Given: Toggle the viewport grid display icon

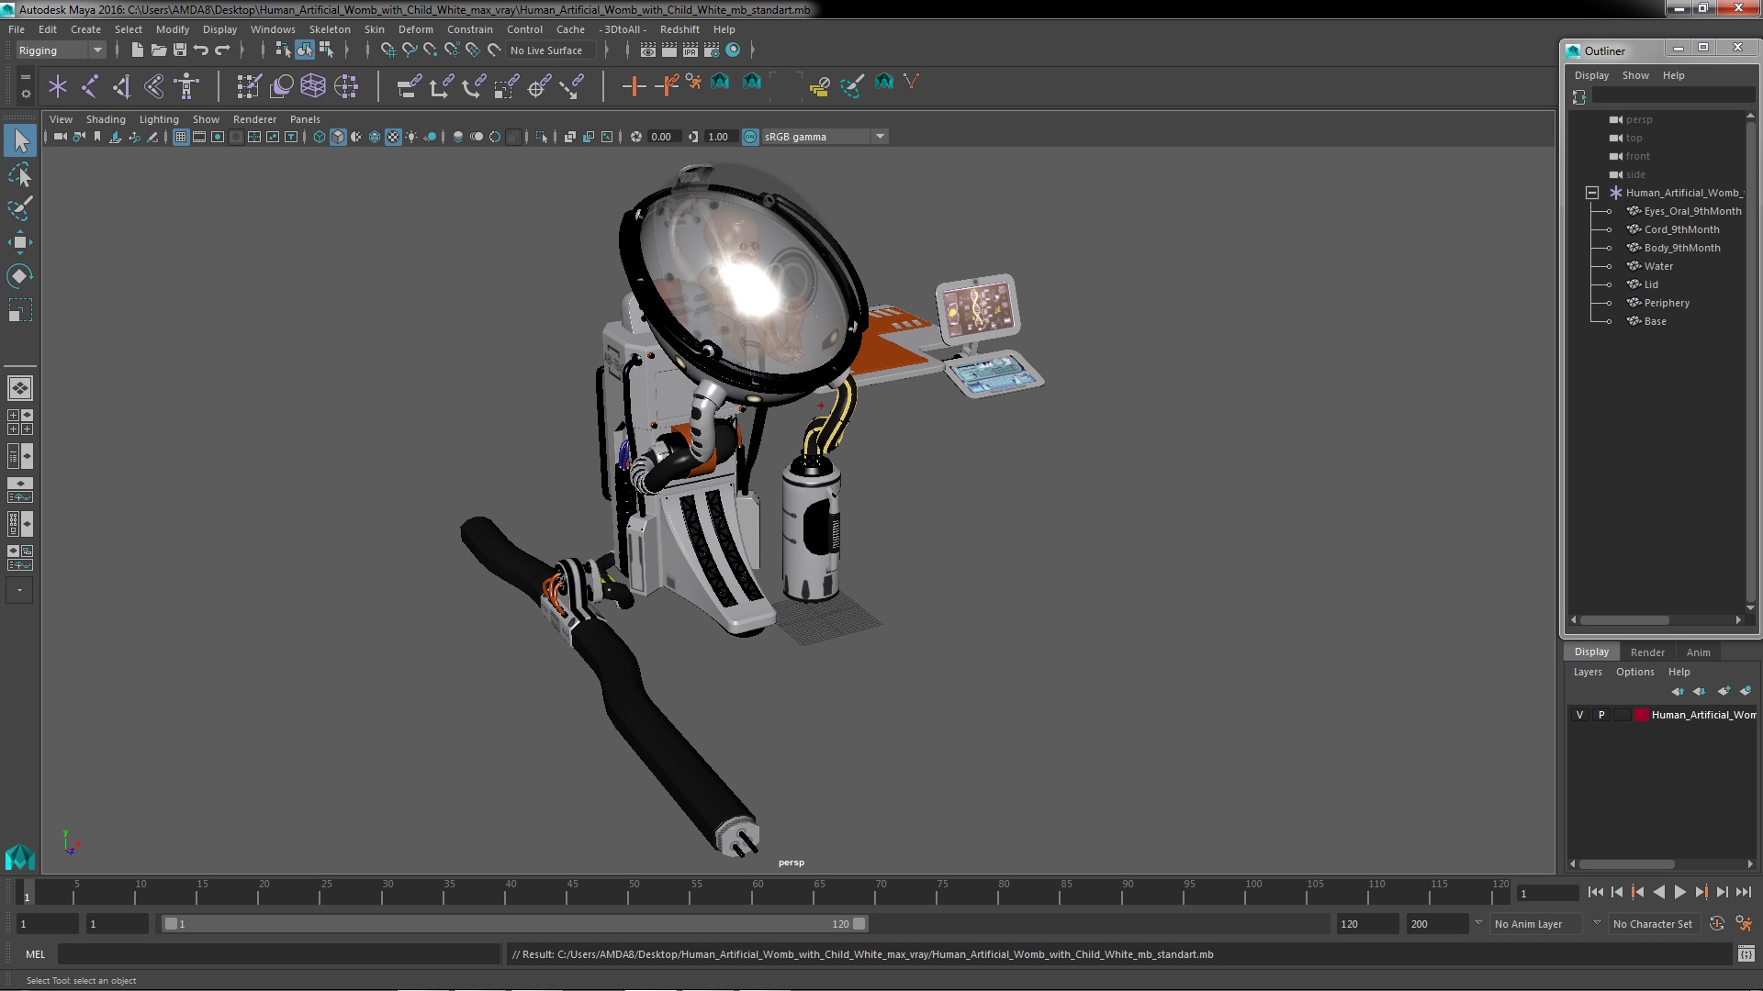Looking at the screenshot, I should 181,137.
